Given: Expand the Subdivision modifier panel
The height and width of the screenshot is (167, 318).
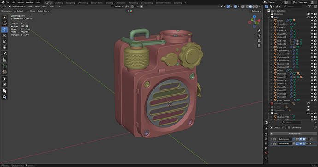Looking at the screenshot, I should (x=271, y=139).
